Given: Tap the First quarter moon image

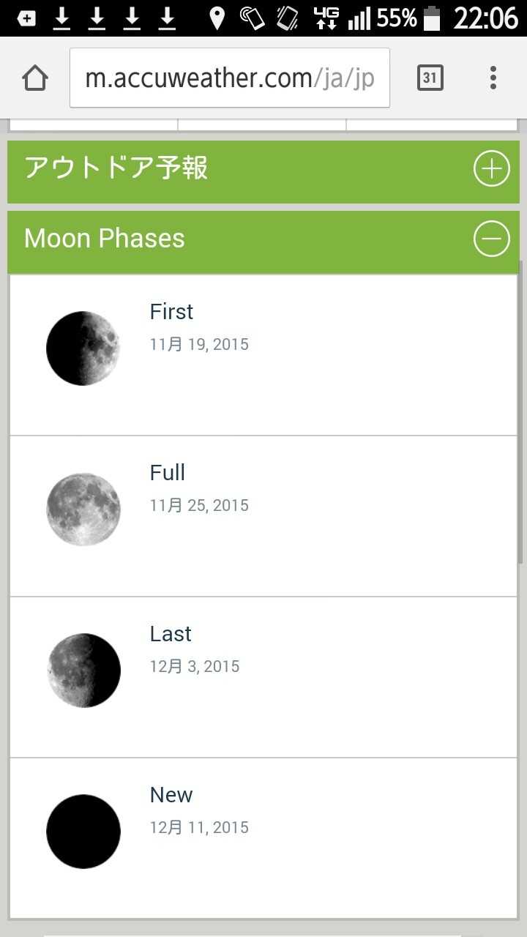Looking at the screenshot, I should [83, 348].
